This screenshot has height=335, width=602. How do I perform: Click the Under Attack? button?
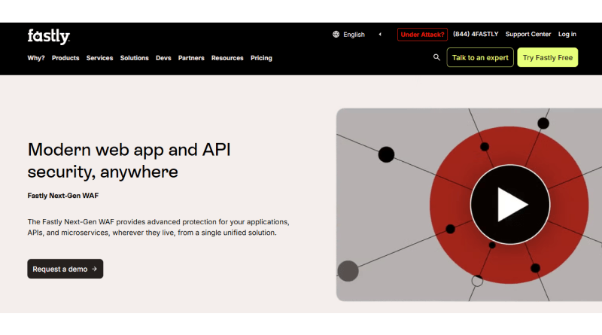[422, 34]
